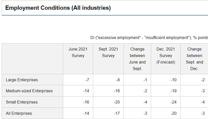The height and width of the screenshot is (119, 208).
Task: Click the Dec. 2021 Survey (Forecast) header
Action: click(x=166, y=55)
